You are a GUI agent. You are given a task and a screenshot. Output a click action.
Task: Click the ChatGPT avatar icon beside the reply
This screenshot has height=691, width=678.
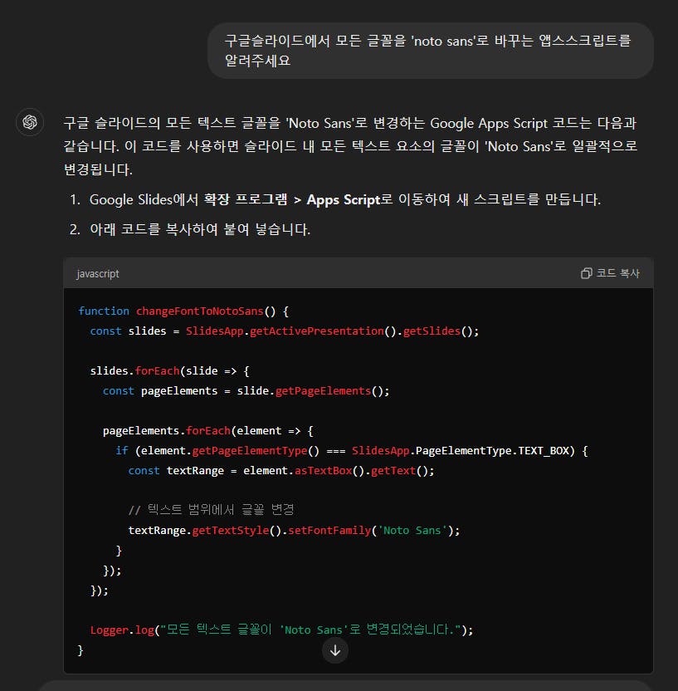[30, 122]
